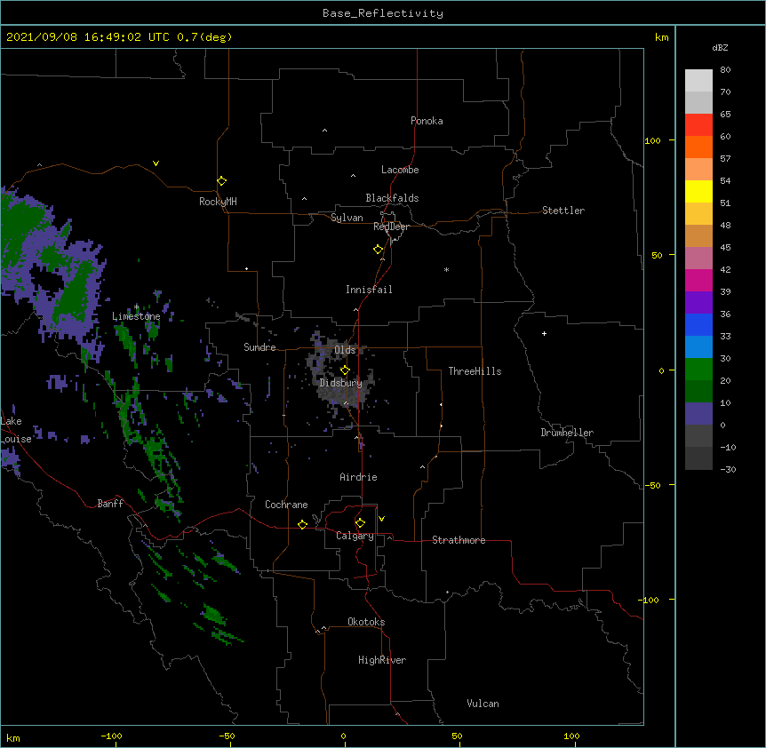Screen dimensions: 766x748
Task: Click the Vulcan label
Action: [483, 704]
